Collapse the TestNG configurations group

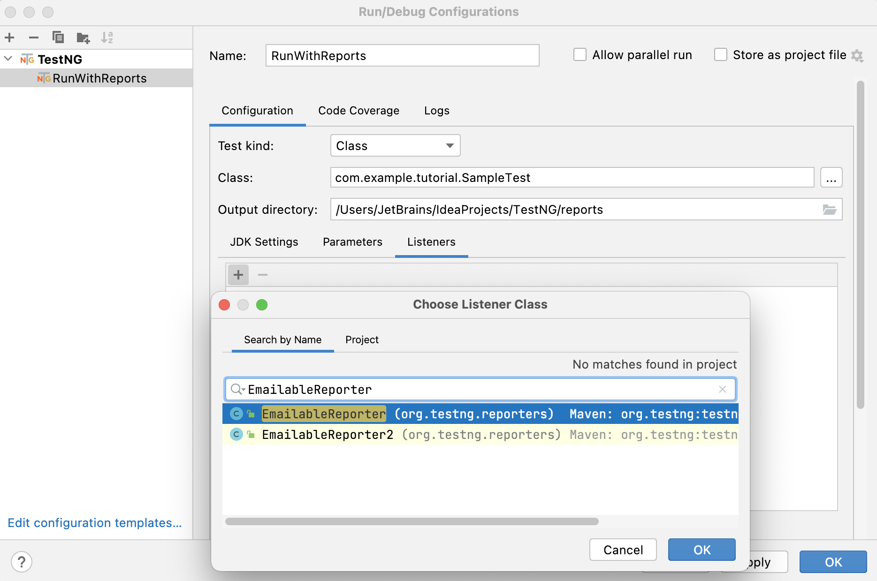[x=8, y=59]
